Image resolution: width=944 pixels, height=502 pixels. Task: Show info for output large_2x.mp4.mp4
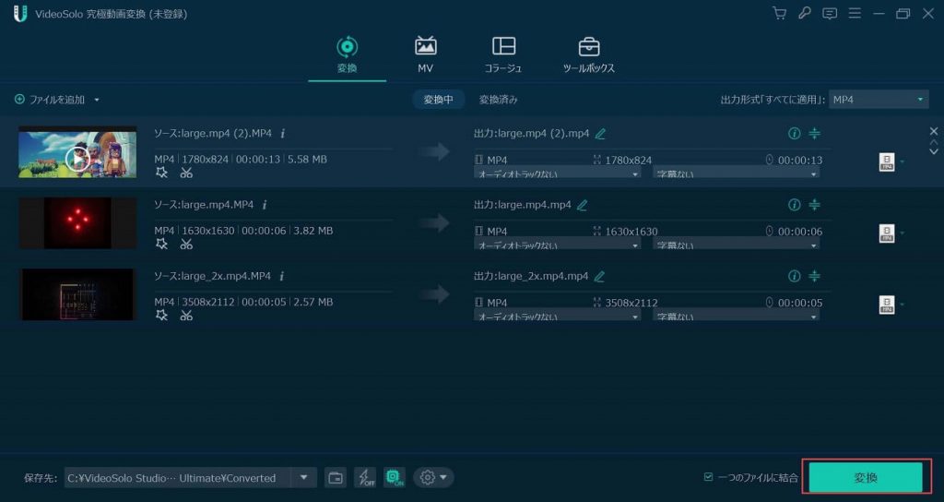pyautogui.click(x=794, y=276)
